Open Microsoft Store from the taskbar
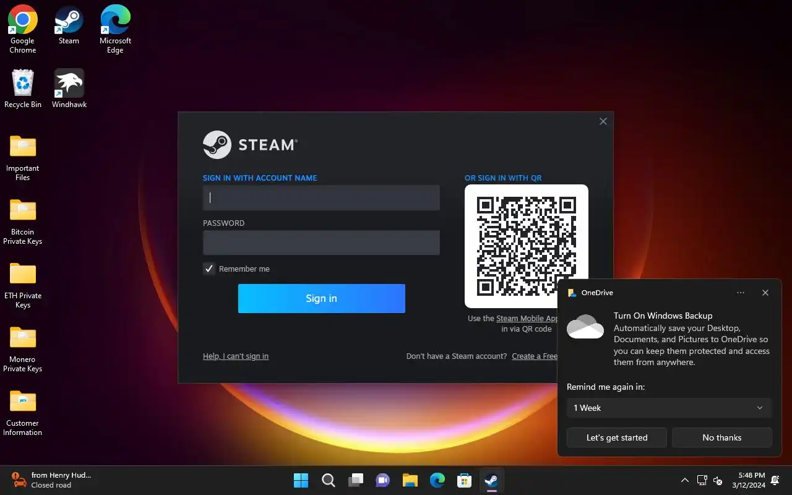 (x=464, y=480)
